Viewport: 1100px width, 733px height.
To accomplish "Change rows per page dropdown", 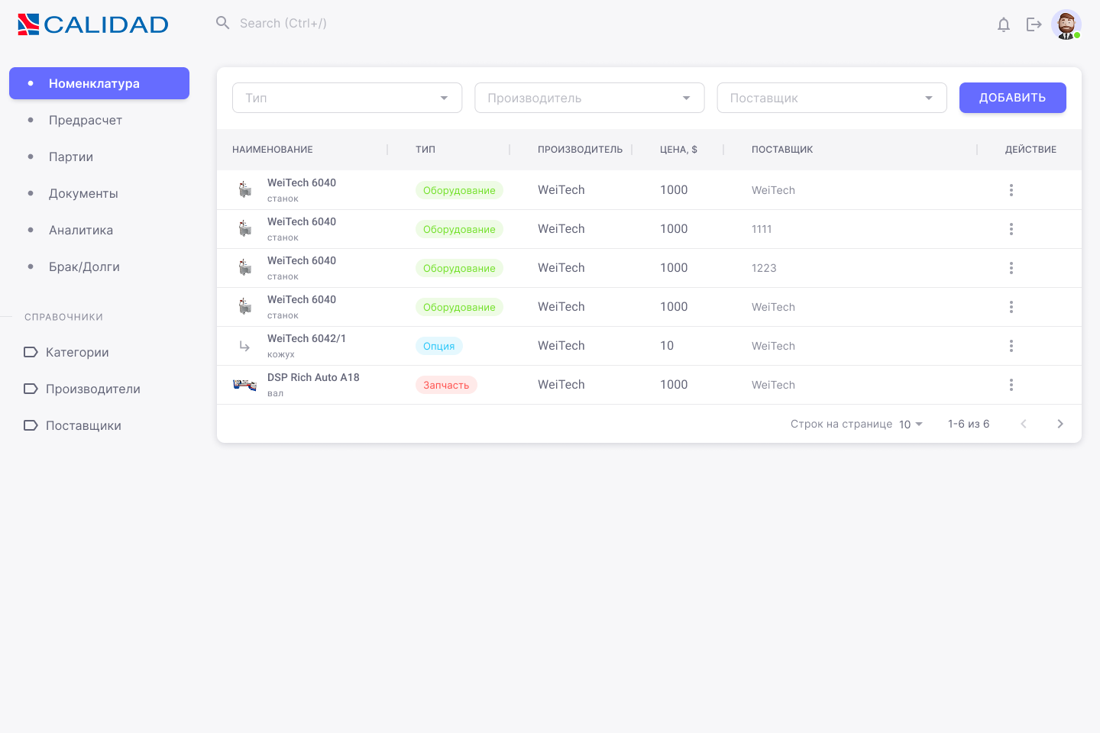I will (911, 425).
